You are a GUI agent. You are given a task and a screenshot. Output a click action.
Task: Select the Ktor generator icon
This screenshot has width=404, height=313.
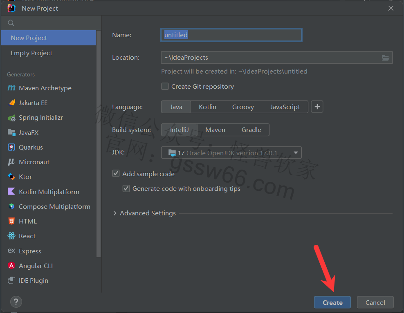click(x=11, y=177)
